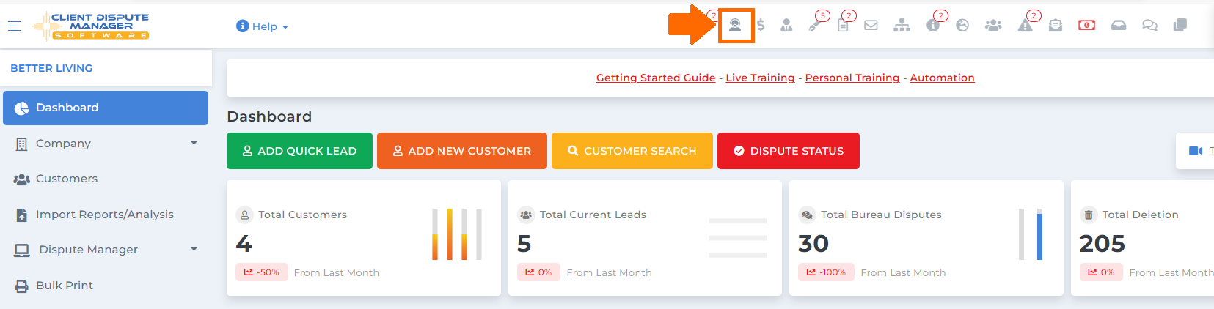Click the inbox tray icon in toolbar
The width and height of the screenshot is (1214, 309).
[x=1118, y=26]
